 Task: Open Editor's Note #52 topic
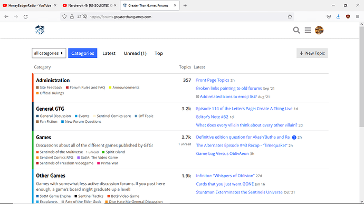tap(212, 117)
